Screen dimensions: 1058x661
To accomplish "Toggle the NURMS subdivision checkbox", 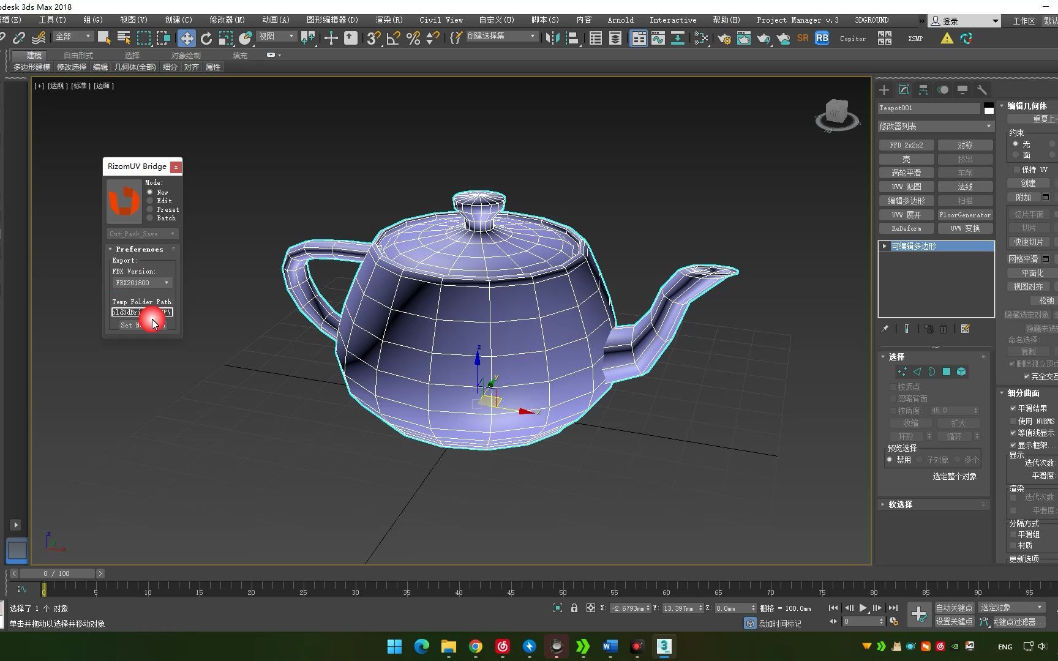I will point(1013,421).
